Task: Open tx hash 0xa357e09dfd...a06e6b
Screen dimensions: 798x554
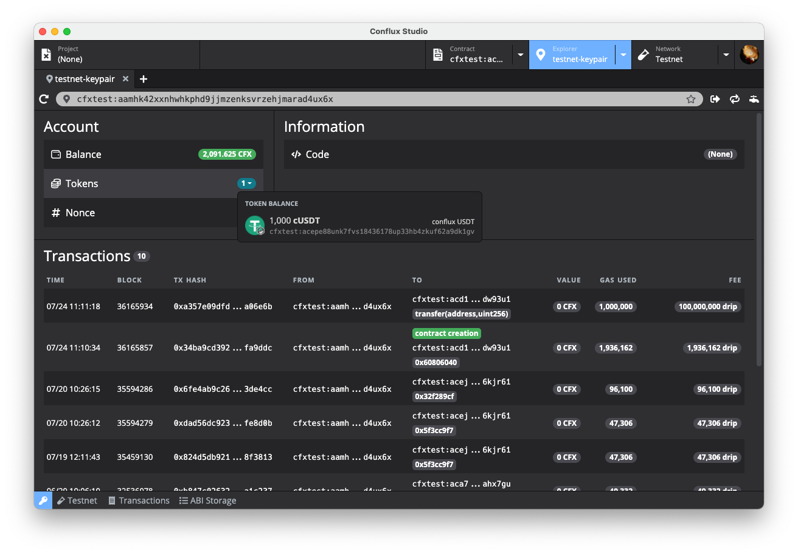Action: (x=223, y=307)
